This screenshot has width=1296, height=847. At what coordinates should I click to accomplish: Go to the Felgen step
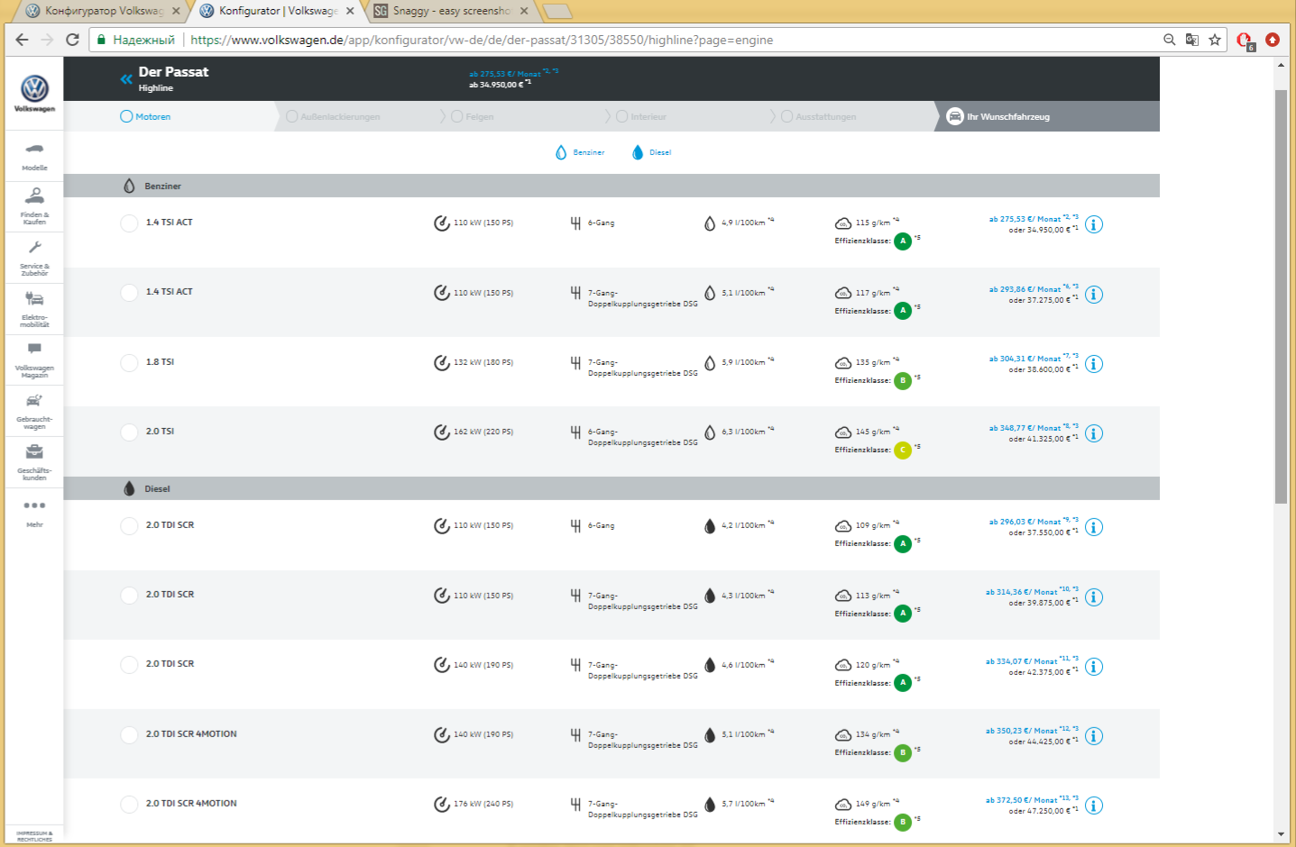473,116
